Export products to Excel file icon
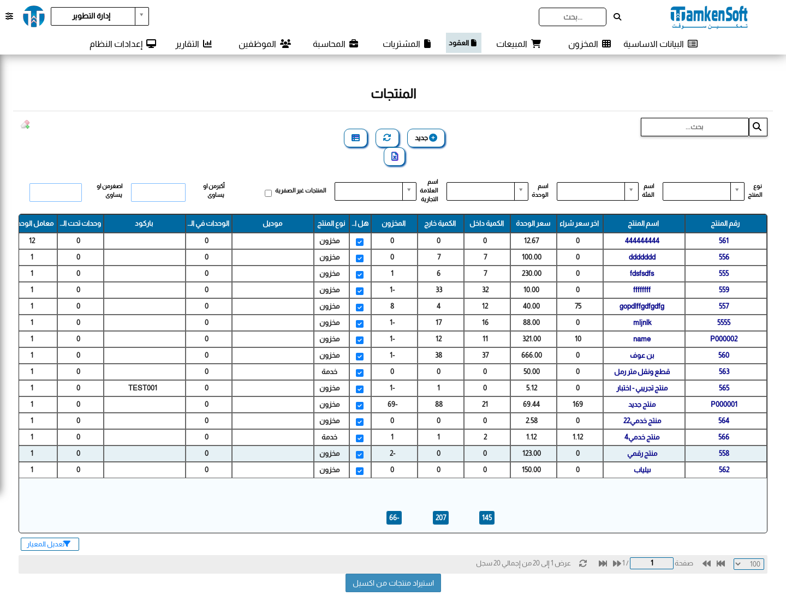 click(395, 156)
